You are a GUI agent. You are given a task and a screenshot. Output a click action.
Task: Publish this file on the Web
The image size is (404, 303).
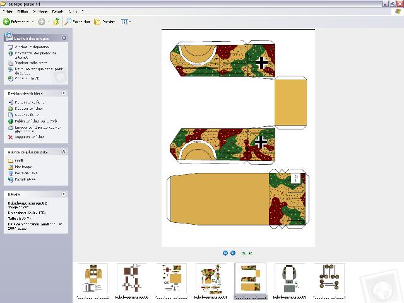click(32, 121)
